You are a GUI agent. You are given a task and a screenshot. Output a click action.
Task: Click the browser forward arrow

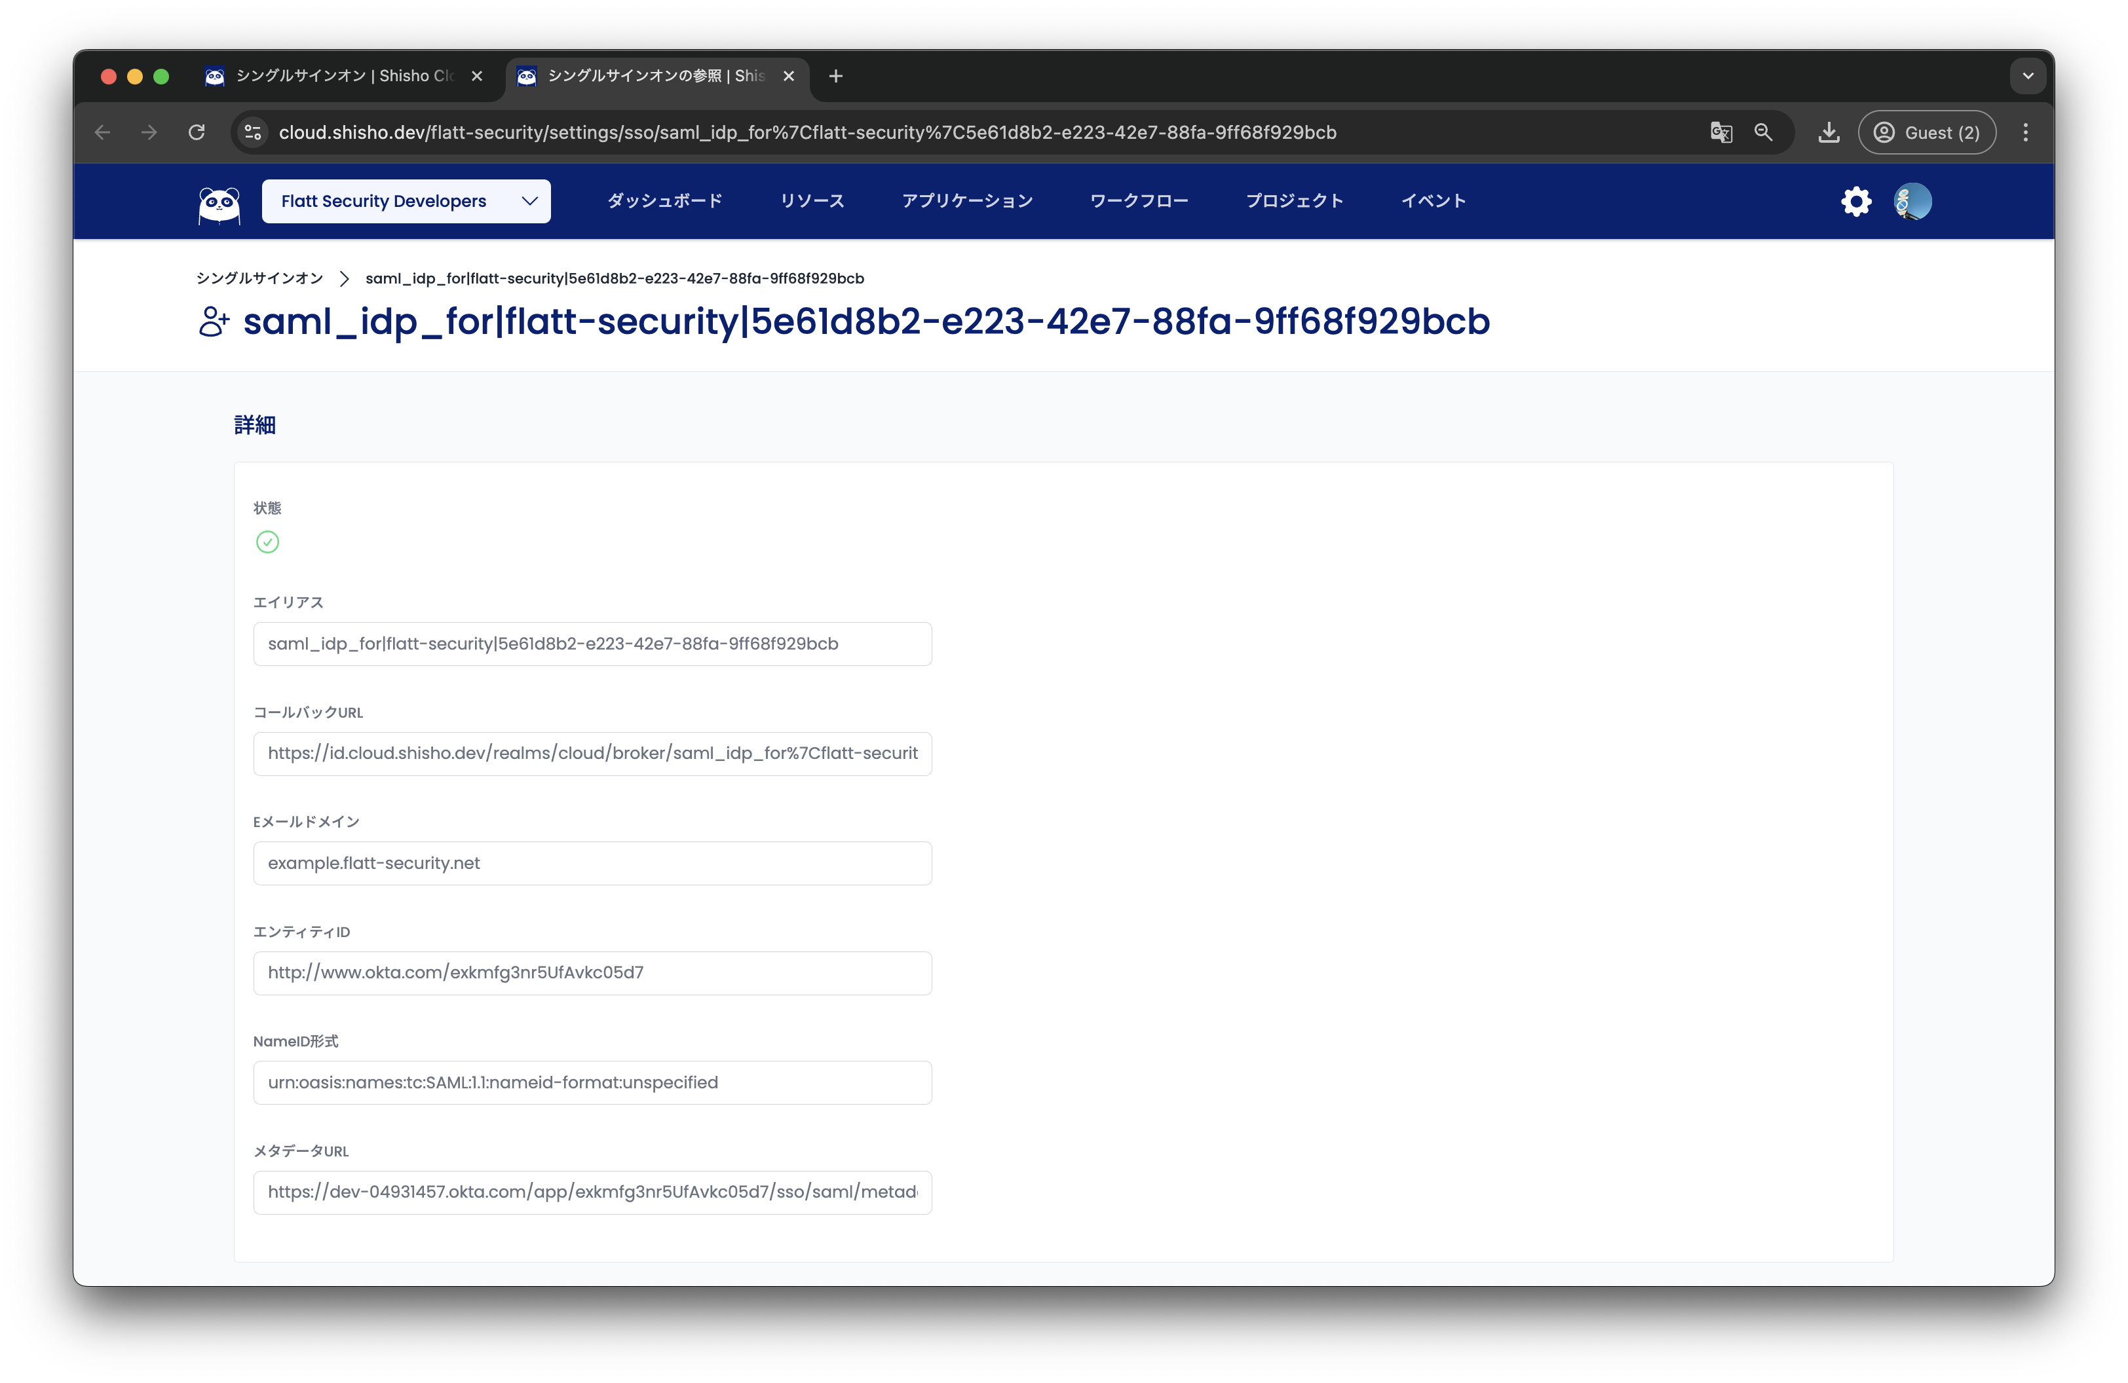click(x=149, y=133)
